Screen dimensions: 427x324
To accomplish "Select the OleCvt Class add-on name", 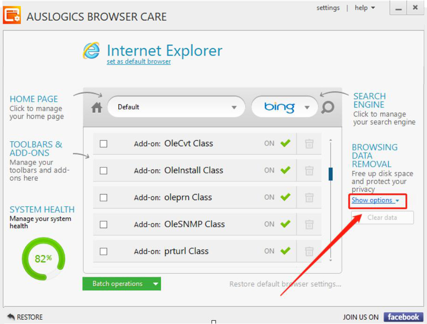I will tap(189, 143).
